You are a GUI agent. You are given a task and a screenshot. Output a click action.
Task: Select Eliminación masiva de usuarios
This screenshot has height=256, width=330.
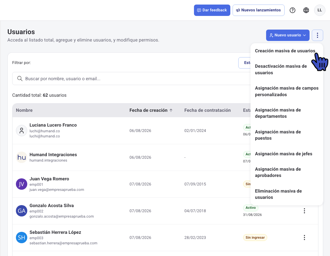click(x=287, y=194)
